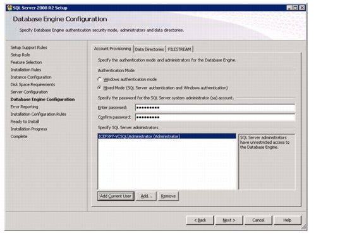This screenshot has width=364, height=235.
Task: Click Error Reporting step
Action: coord(24,107)
